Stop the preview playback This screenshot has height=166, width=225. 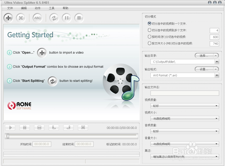[39, 127]
